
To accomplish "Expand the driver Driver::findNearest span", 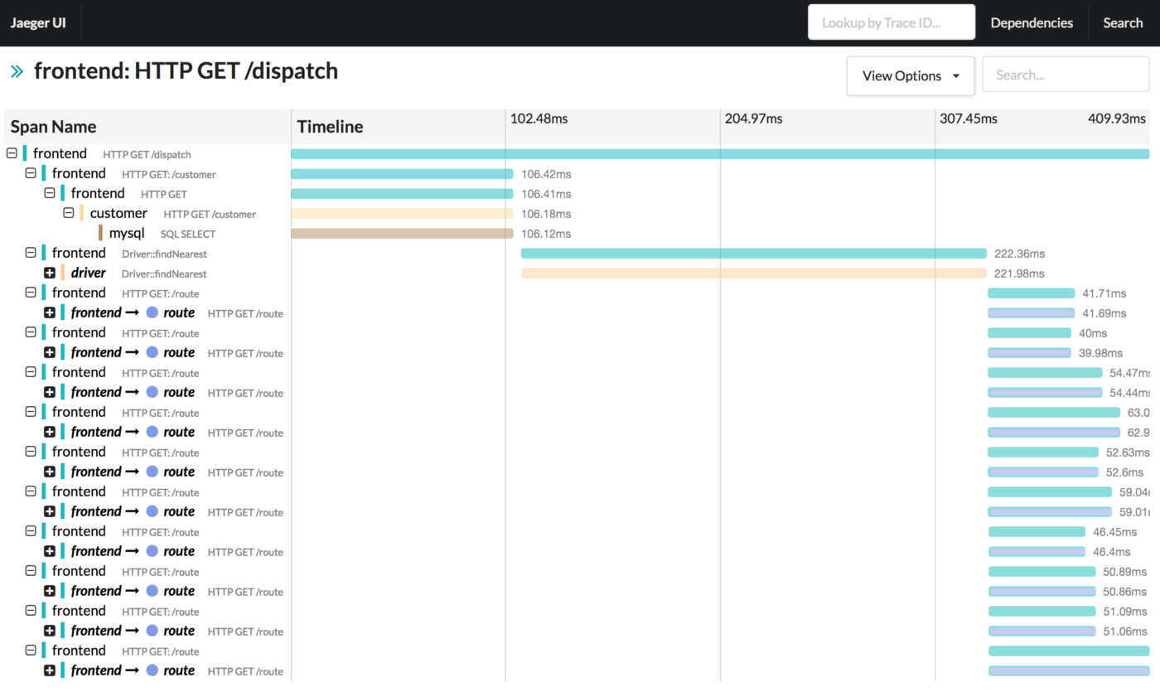I will [x=50, y=273].
